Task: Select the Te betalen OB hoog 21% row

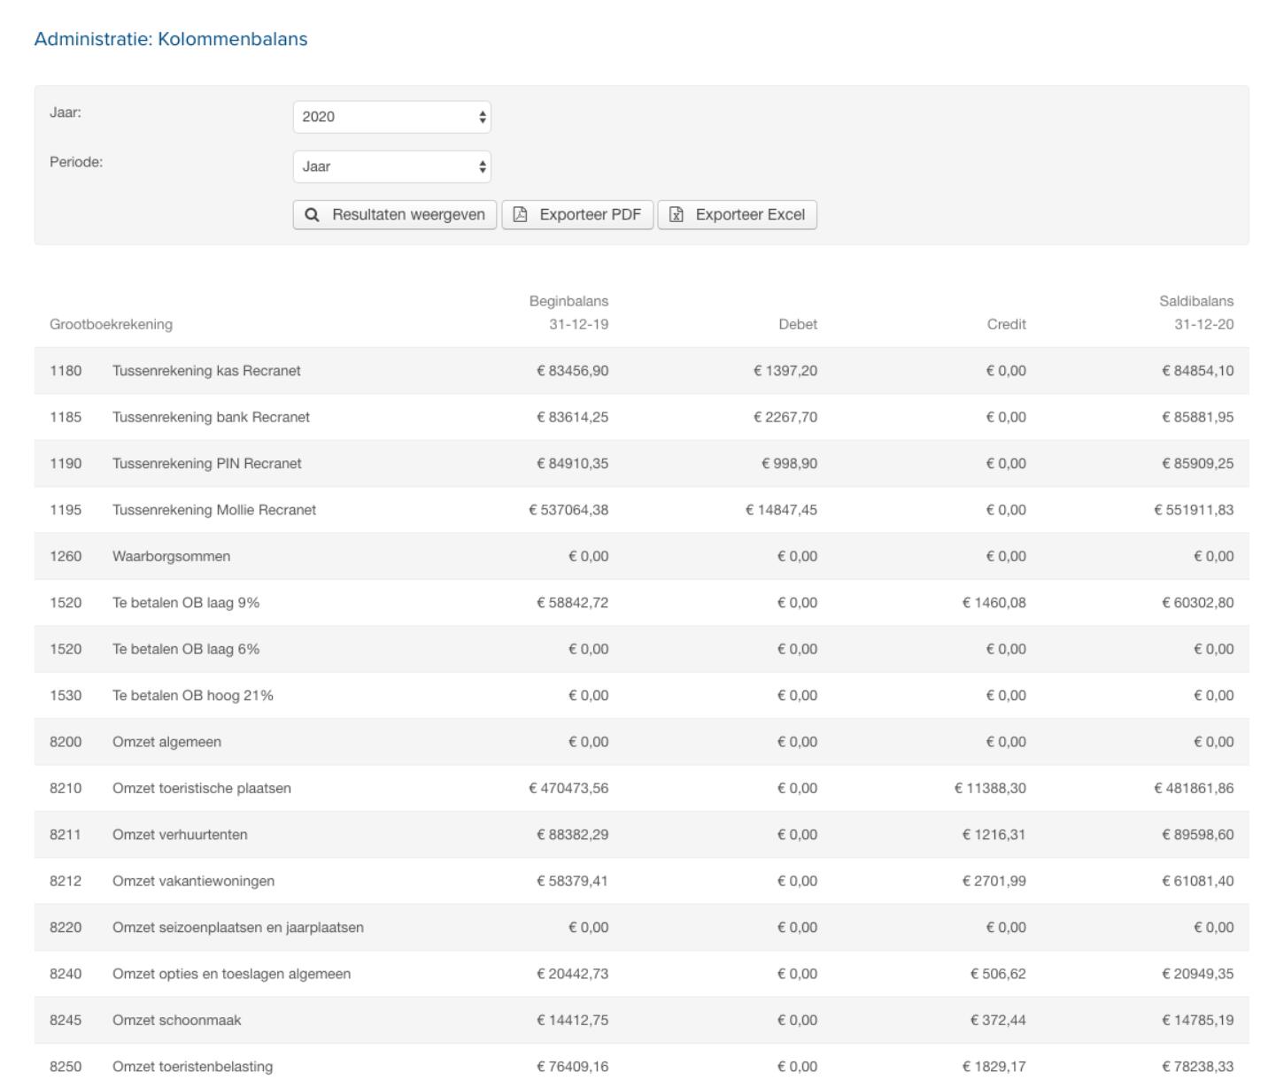Action: [192, 696]
